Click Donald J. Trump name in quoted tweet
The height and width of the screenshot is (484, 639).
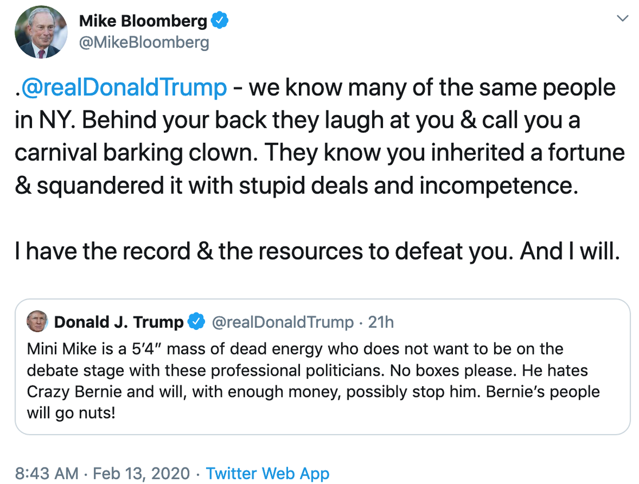[x=119, y=322]
